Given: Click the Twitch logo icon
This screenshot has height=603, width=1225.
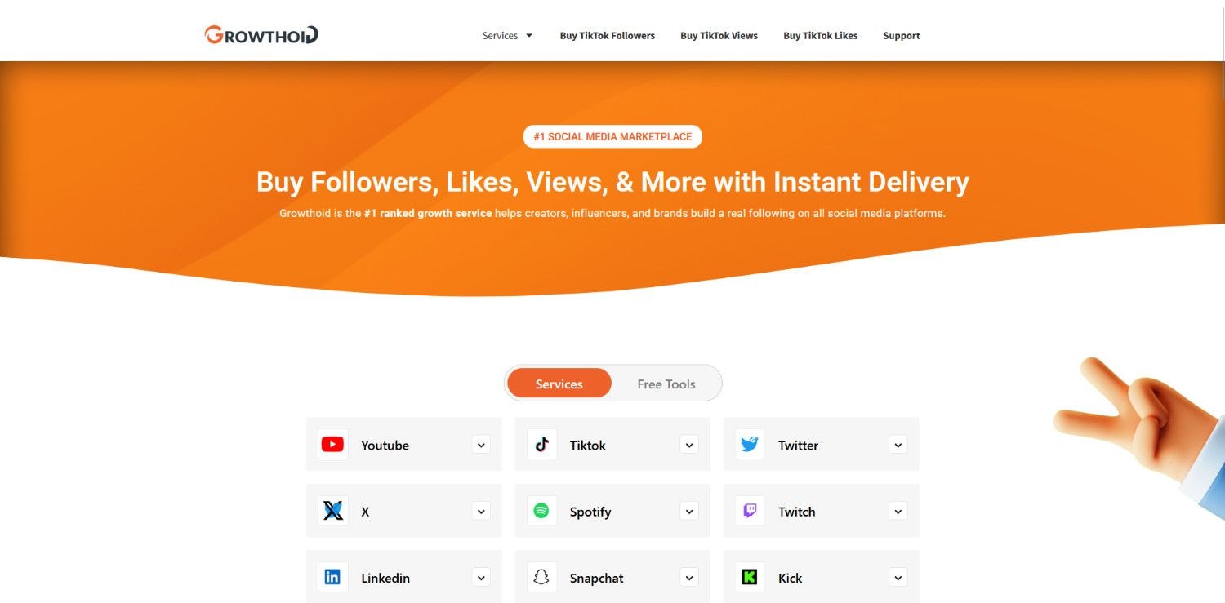Looking at the screenshot, I should pyautogui.click(x=750, y=511).
